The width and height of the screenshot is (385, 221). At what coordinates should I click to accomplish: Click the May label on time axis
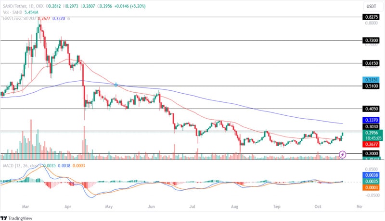tap(109, 207)
